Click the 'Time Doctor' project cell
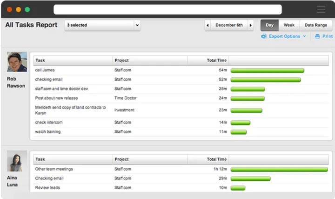Screen dimensions: 335x199 (x=126, y=98)
